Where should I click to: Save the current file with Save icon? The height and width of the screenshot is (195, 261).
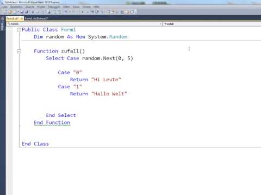(22, 12)
